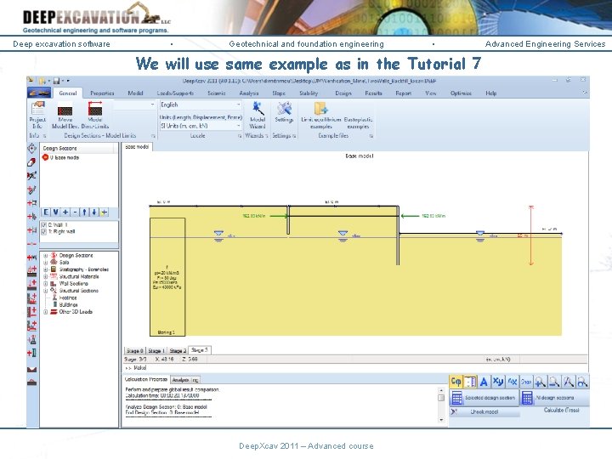
Task: Click the Cφ soil properties display icon
Action: pyautogui.click(x=456, y=382)
